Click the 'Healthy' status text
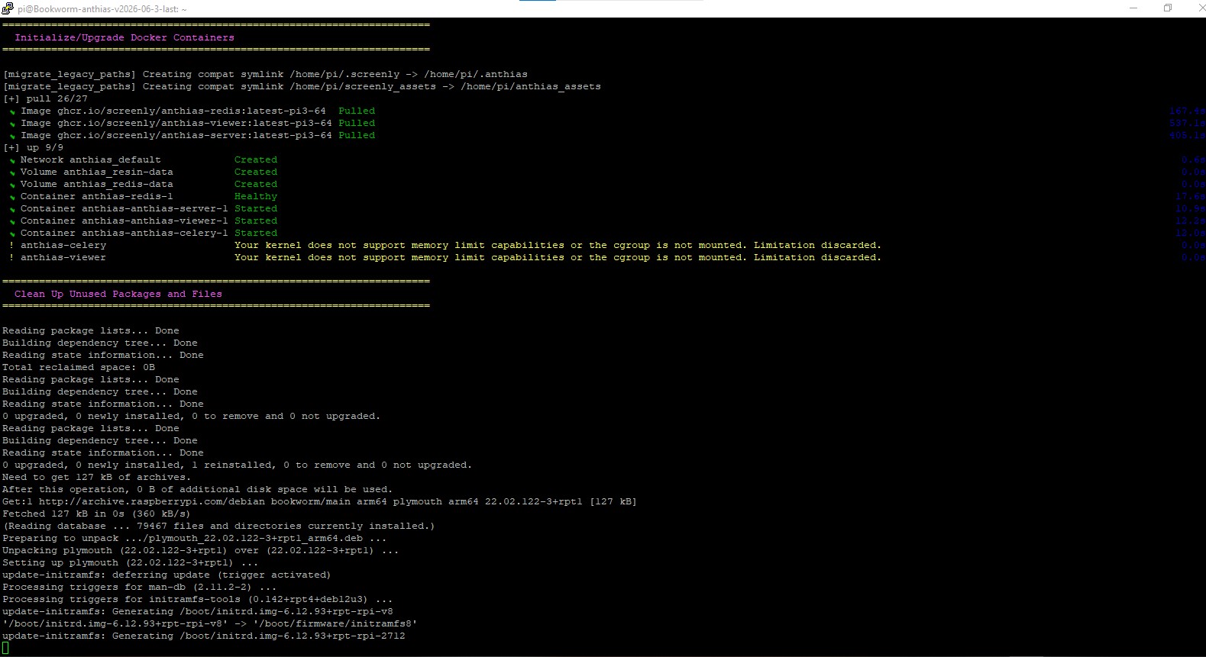This screenshot has width=1206, height=657. pyautogui.click(x=256, y=196)
